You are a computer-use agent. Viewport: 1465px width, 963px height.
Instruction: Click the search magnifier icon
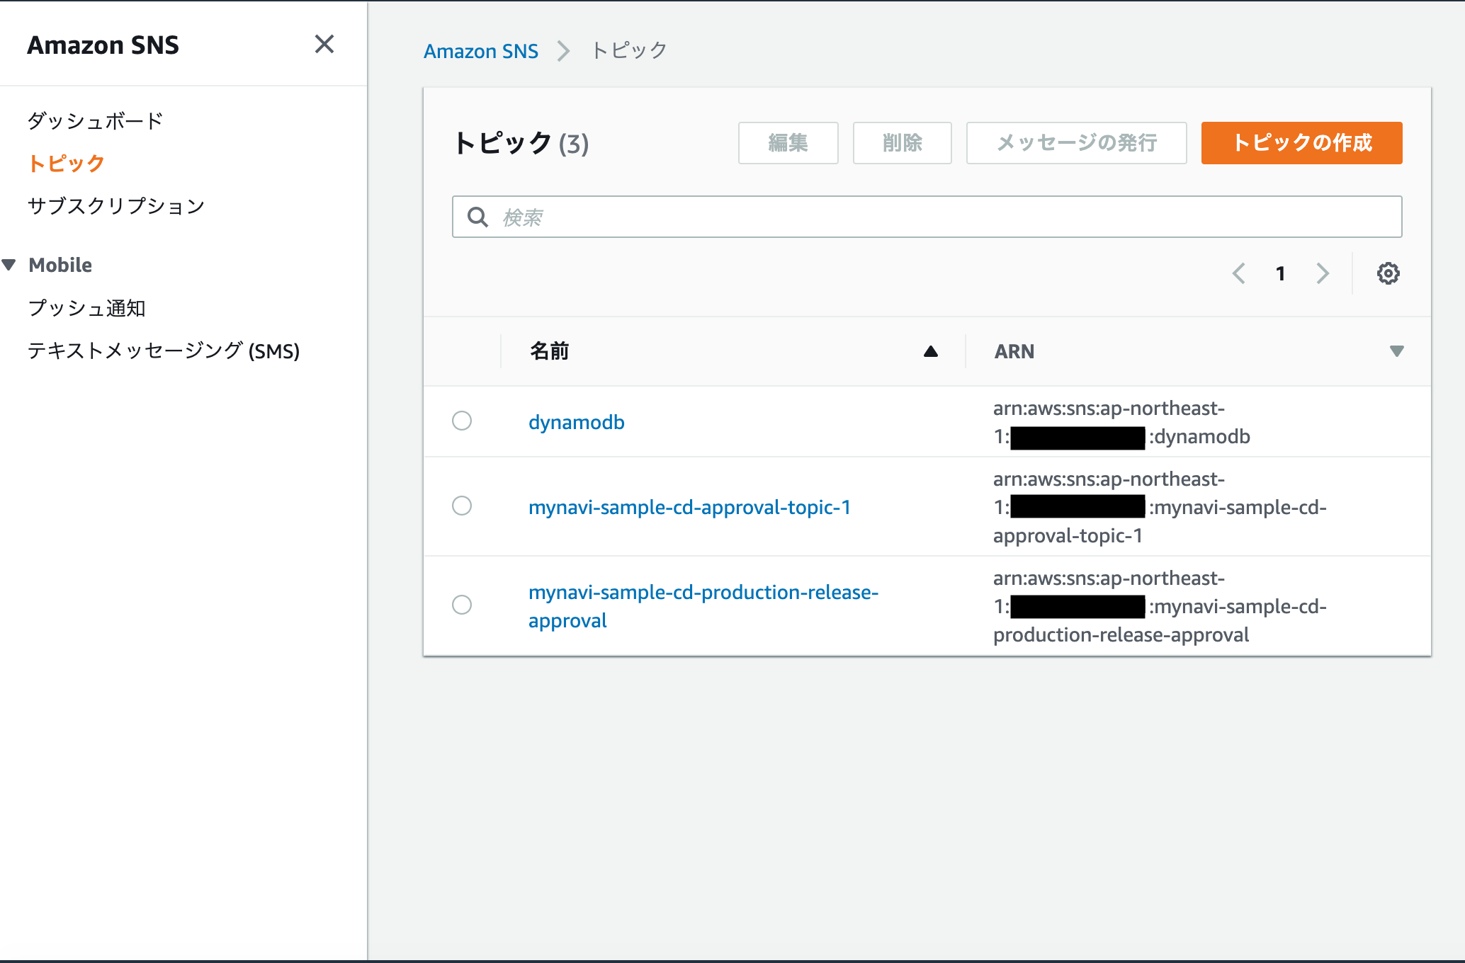point(478,217)
